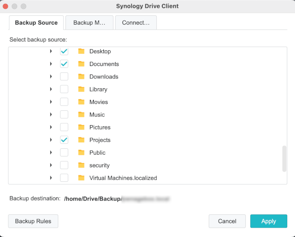Open Backup Rules settings

point(33,221)
